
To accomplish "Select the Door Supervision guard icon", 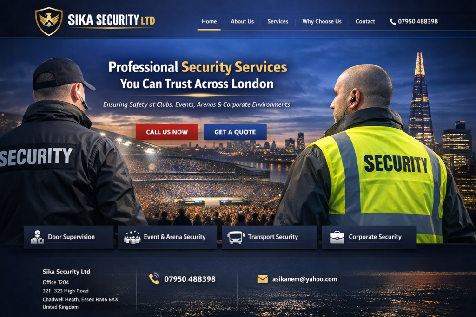I will [37, 237].
